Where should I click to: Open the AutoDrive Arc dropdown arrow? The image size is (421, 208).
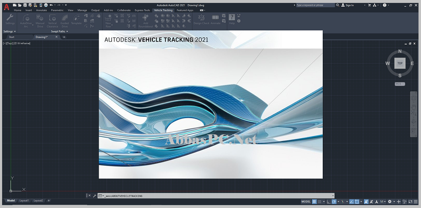33,25
